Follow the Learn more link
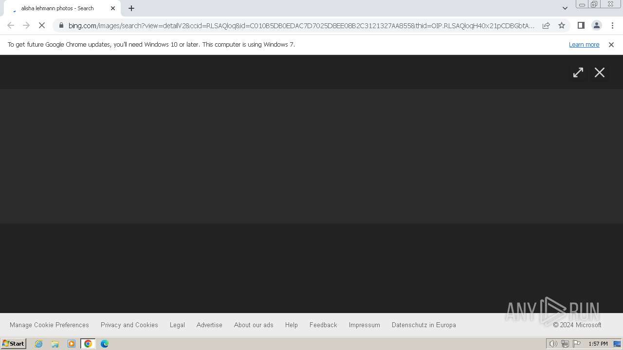 click(x=584, y=44)
